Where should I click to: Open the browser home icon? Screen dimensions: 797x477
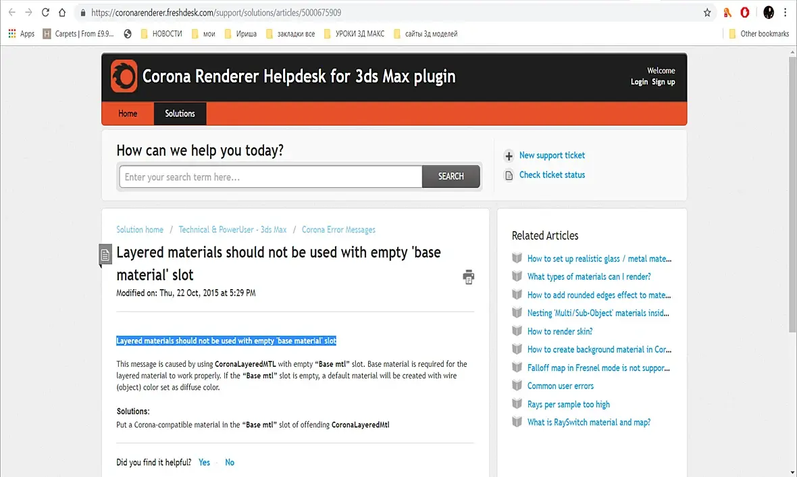pos(62,12)
